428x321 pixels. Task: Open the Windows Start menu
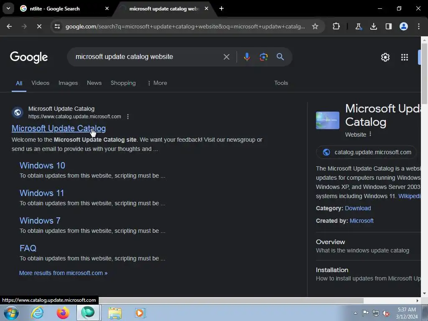click(11, 313)
